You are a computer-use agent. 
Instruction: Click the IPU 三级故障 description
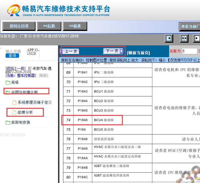tap(104, 82)
